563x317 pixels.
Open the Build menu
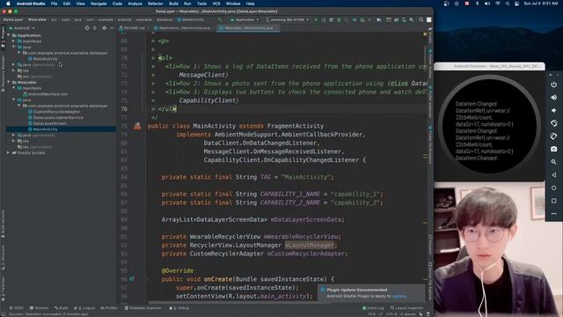pos(174,4)
